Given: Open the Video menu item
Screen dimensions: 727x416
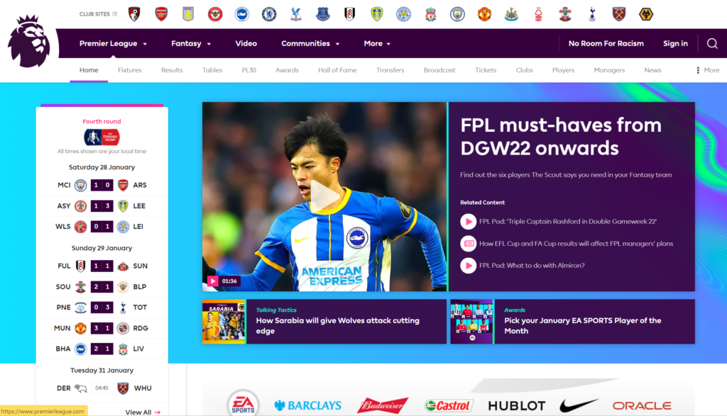Looking at the screenshot, I should [246, 43].
